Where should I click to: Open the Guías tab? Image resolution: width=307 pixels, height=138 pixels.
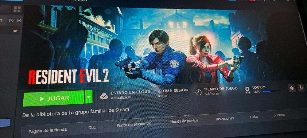(x=254, y=117)
